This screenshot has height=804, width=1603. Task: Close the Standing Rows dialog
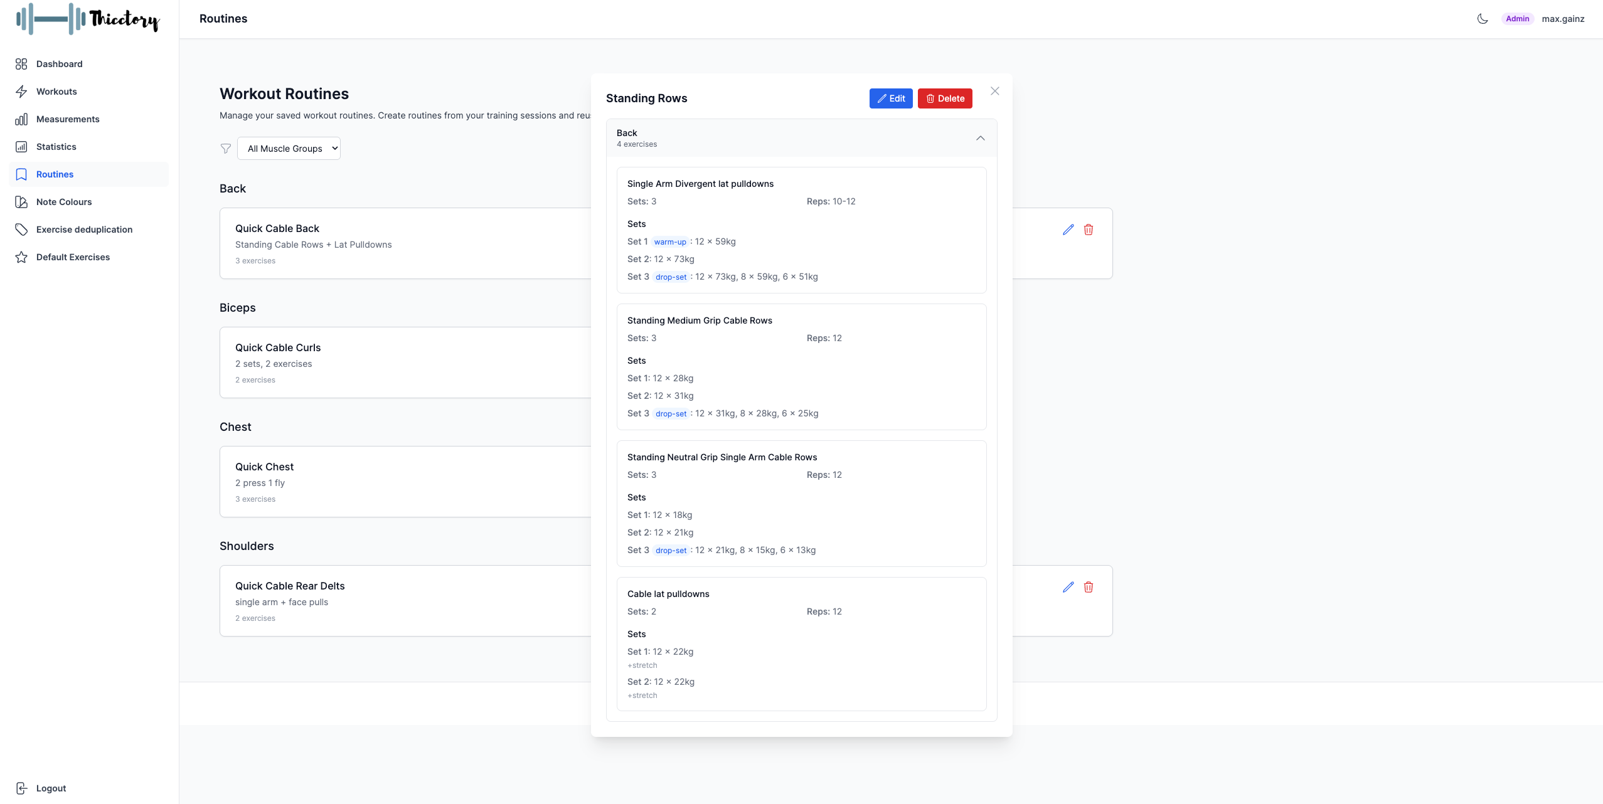[x=995, y=91]
